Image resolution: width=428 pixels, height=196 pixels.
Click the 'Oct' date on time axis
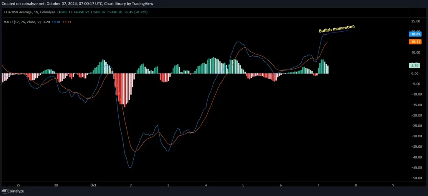tap(93, 185)
